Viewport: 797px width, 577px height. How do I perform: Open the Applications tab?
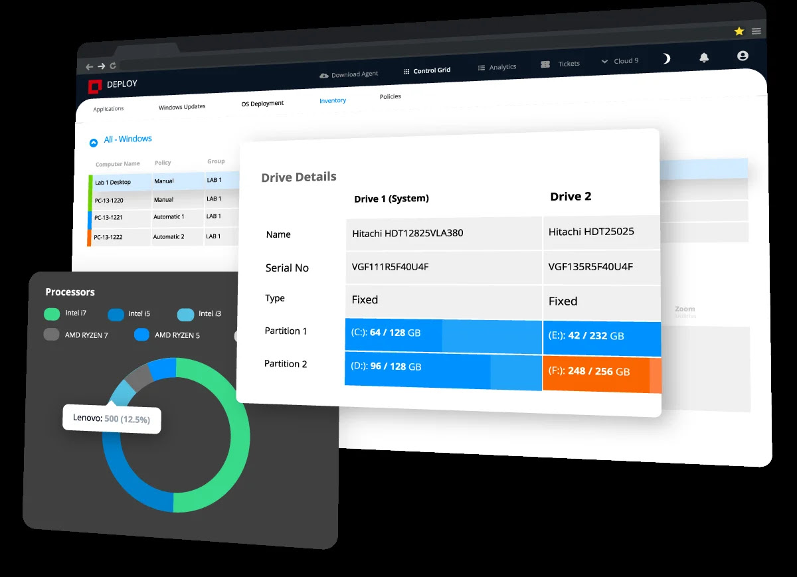[108, 109]
